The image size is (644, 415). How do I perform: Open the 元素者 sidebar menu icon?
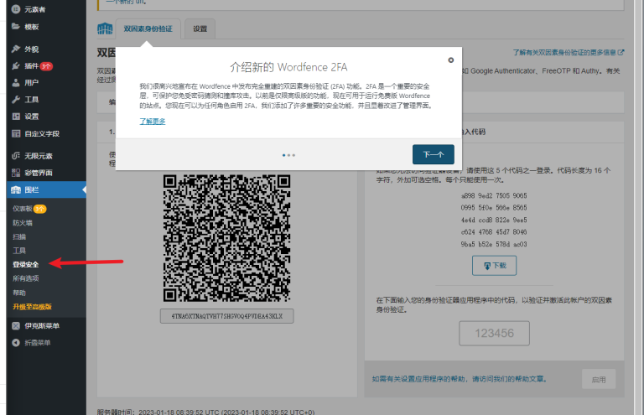click(16, 9)
